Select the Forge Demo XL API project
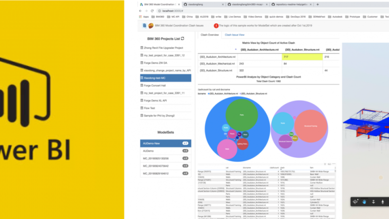Viewport: 389px width, 219px height. click(166, 101)
